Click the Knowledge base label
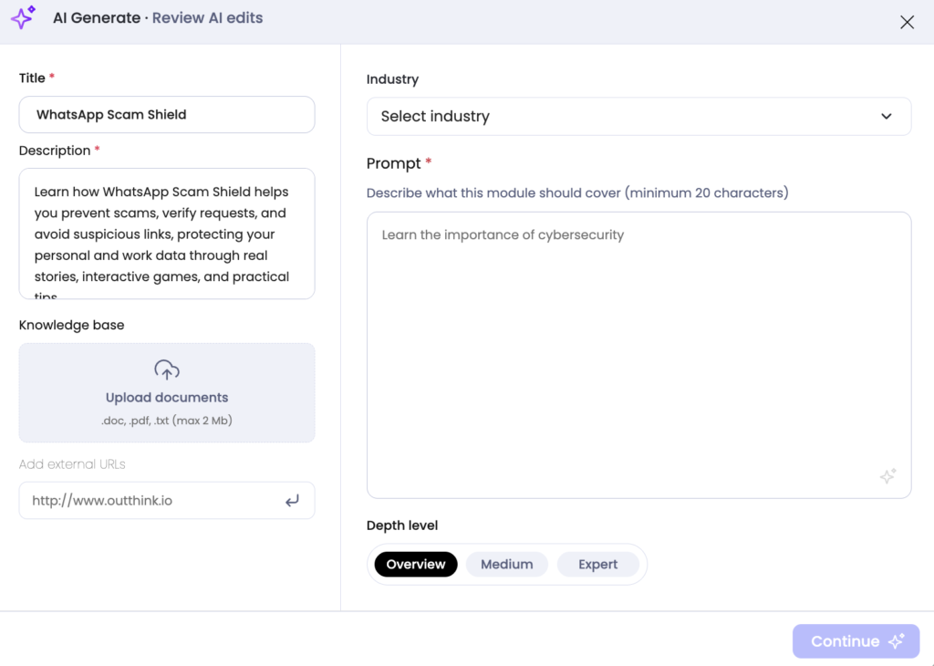The height and width of the screenshot is (666, 934). tap(71, 325)
